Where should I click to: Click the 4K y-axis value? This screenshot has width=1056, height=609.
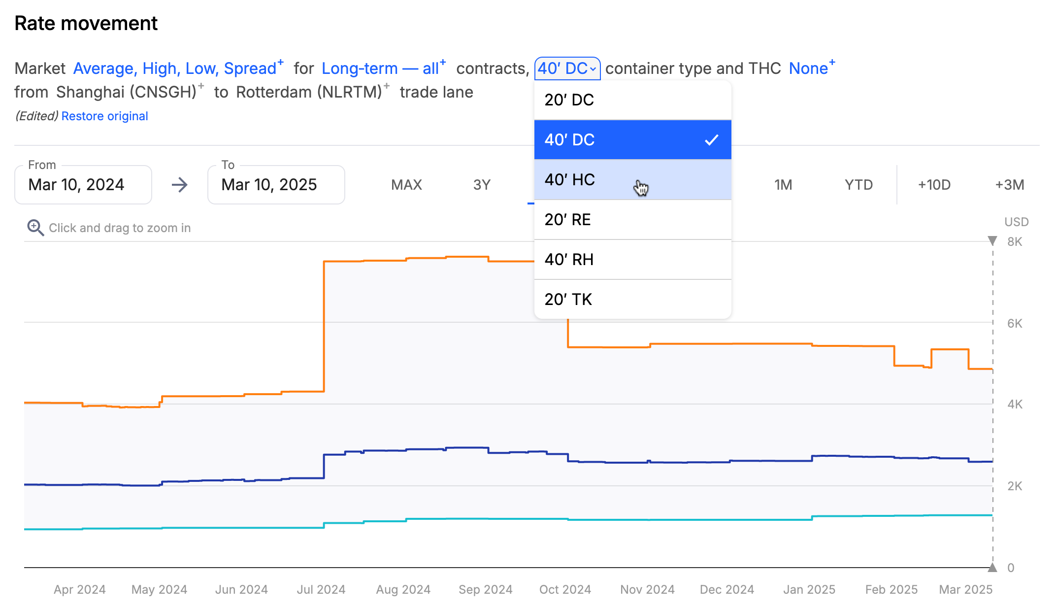[x=1015, y=405]
